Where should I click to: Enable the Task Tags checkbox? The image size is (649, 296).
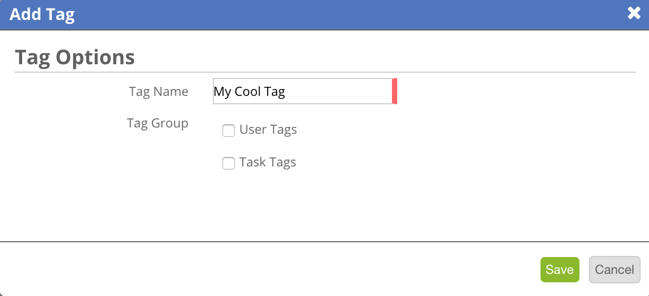pos(228,163)
